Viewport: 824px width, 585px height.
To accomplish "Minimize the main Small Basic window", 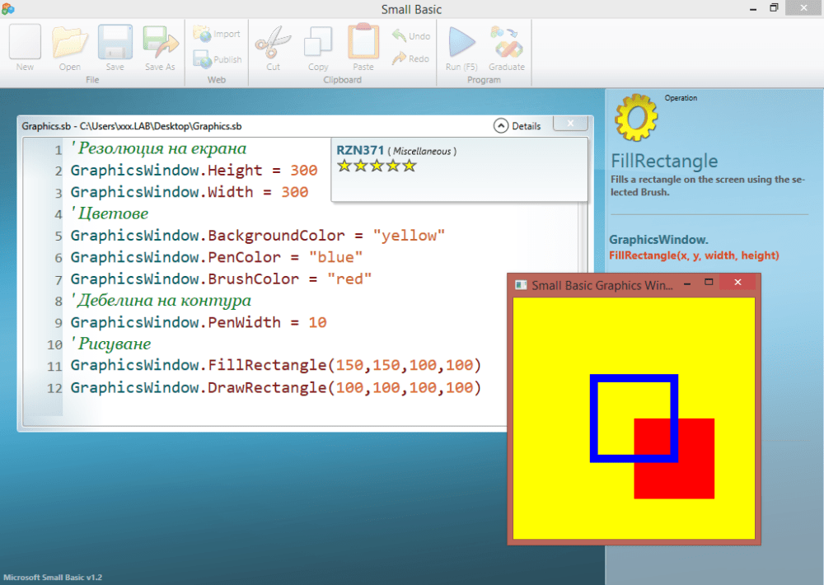I will 753,9.
